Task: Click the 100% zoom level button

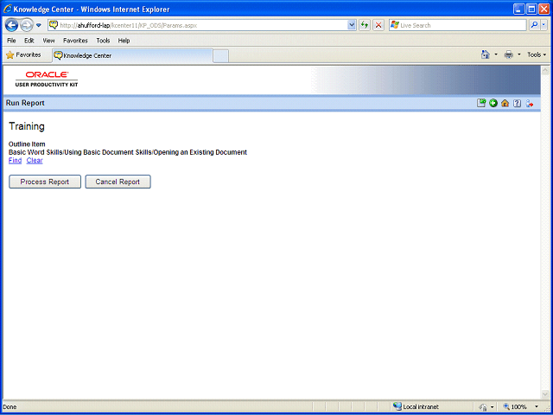Action: tap(515, 407)
